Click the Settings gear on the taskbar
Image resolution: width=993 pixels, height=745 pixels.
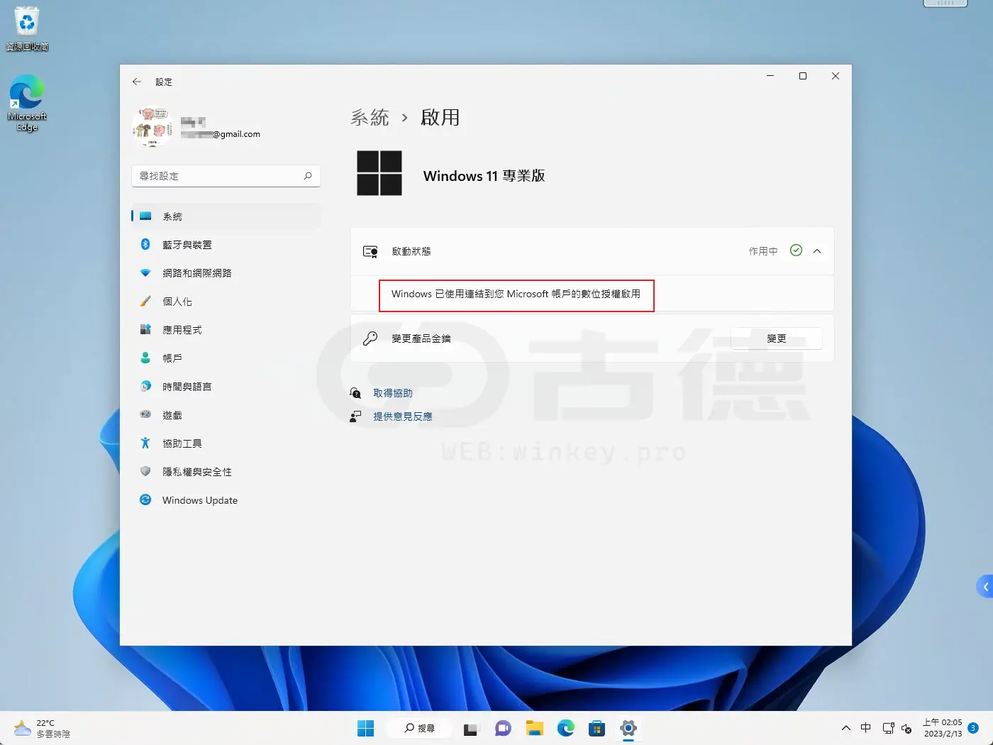coord(628,728)
